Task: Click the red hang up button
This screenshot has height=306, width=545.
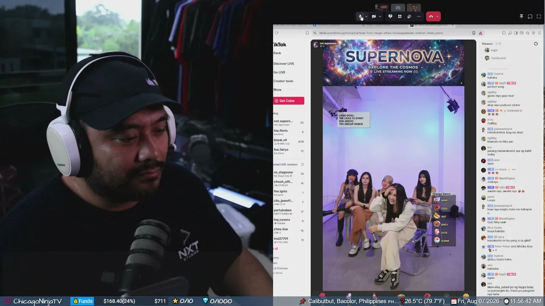Action: click(431, 17)
